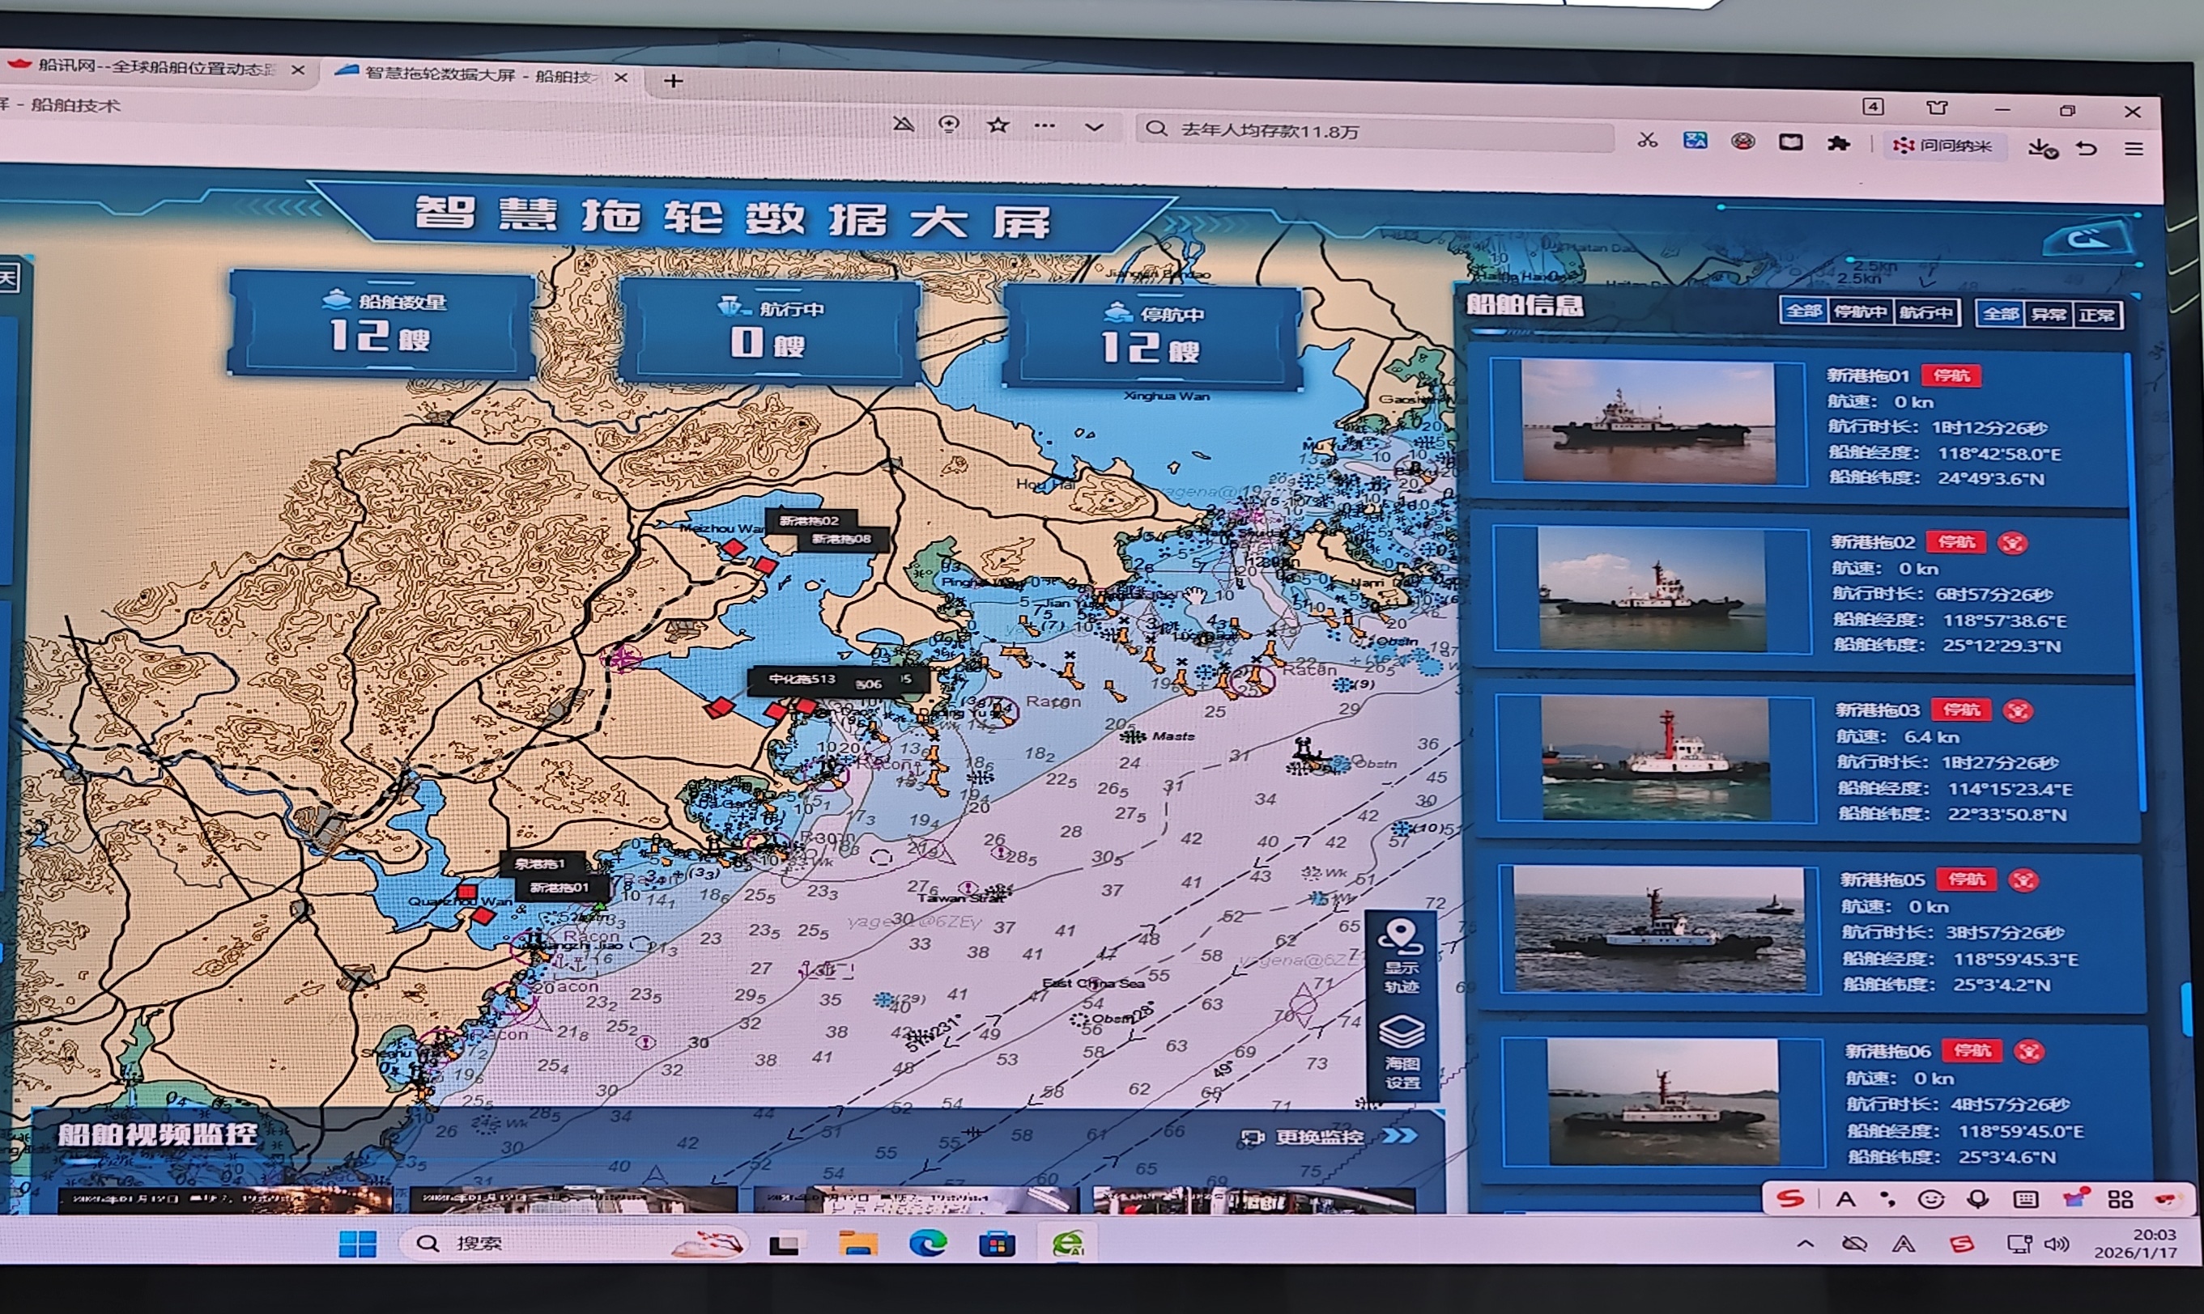Open the extensions puzzle-piece icon
Screen dimensions: 2204x1314
coord(1838,143)
